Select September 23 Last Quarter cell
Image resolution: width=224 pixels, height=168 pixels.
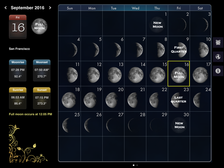[179, 99]
